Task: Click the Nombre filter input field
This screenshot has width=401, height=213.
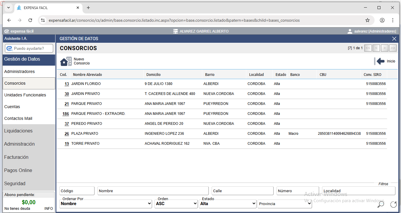Action: click(x=153, y=191)
